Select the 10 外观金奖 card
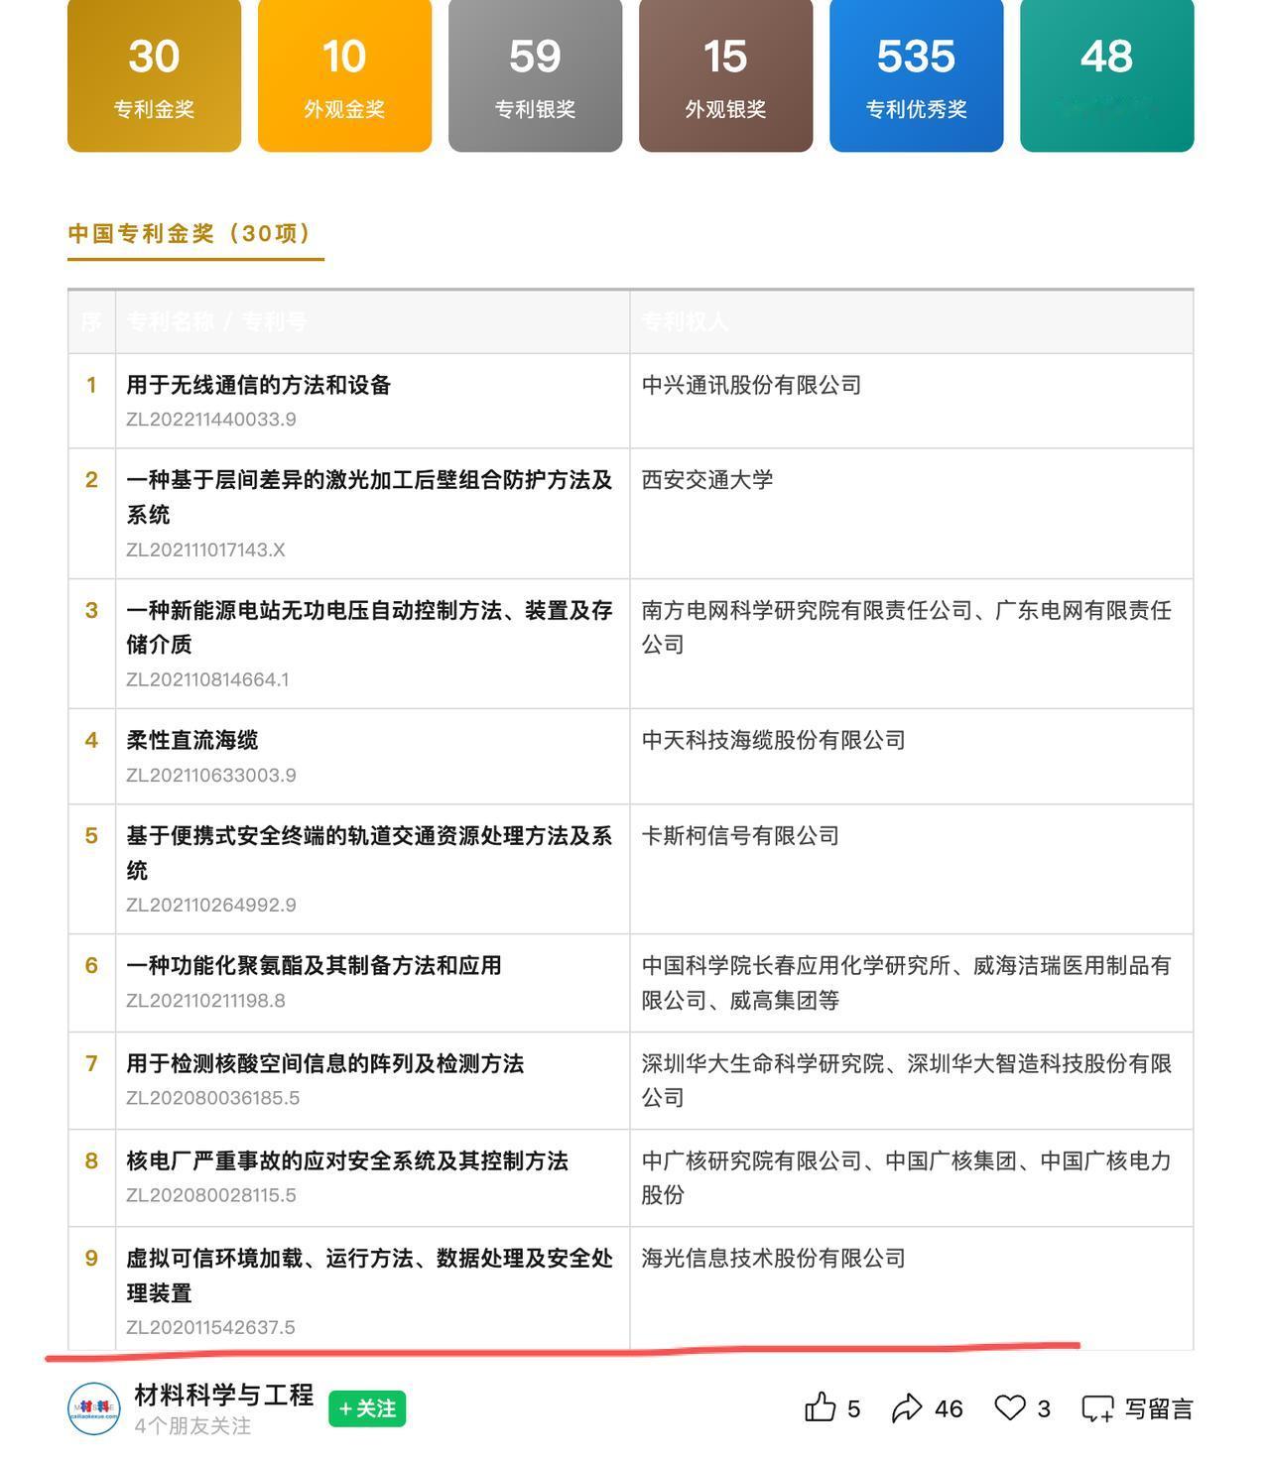 344,75
